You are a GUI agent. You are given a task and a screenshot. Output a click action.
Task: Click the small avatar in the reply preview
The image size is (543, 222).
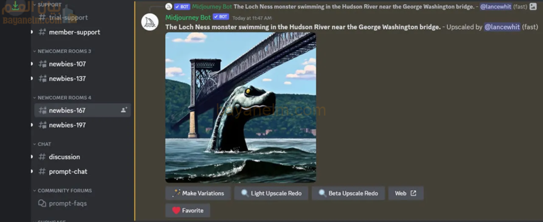169,6
